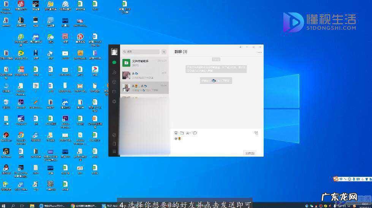Select the 文件传输助手 conversation
The image size is (372, 208).
144,63
